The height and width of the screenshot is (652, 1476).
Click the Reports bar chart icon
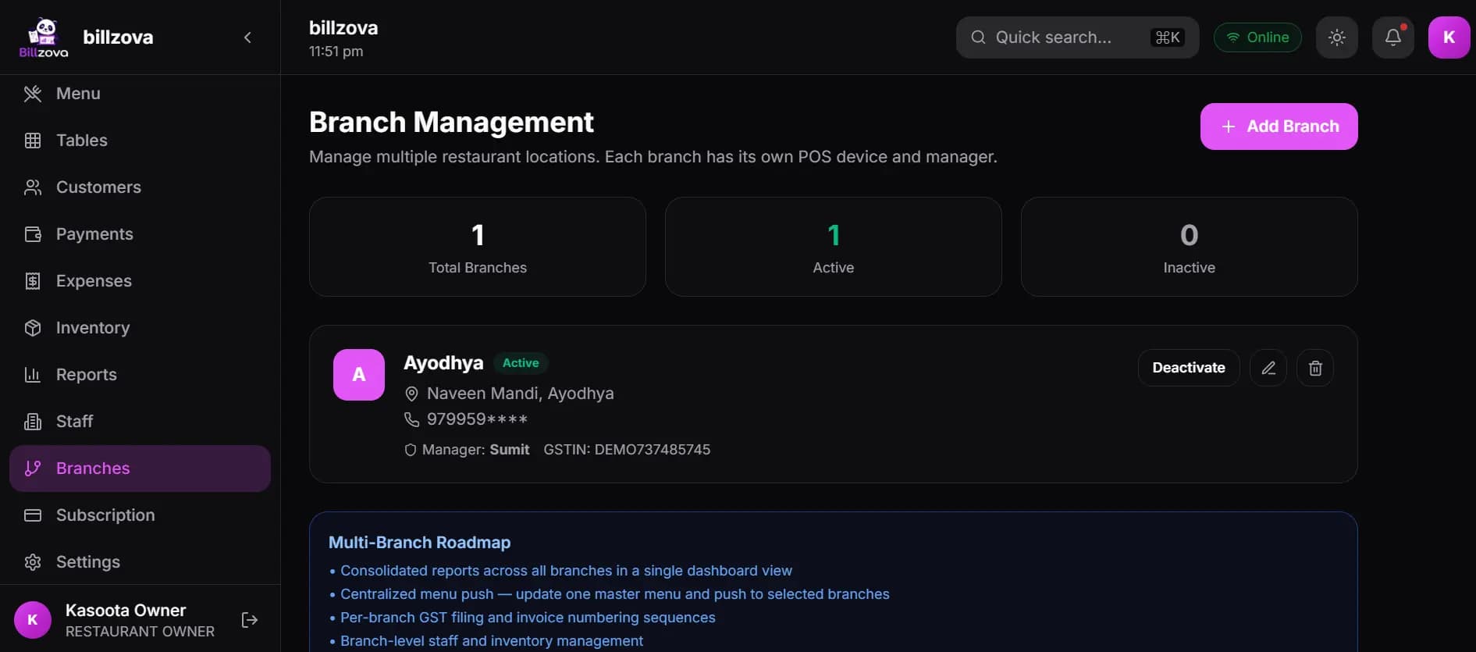click(33, 375)
